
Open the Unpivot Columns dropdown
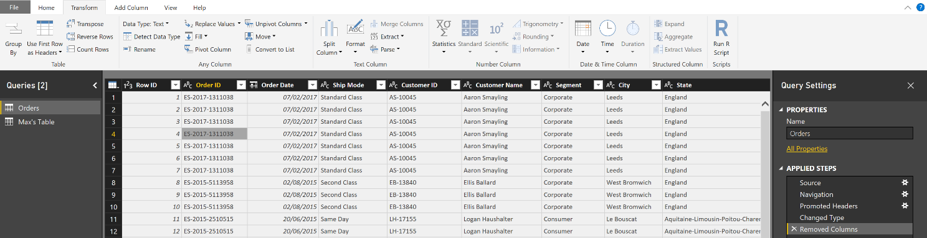pyautogui.click(x=276, y=24)
